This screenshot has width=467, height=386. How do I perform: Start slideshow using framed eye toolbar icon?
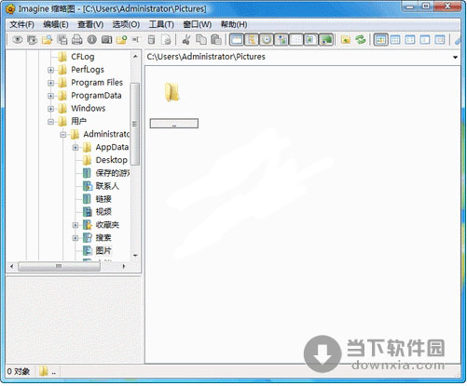point(32,39)
